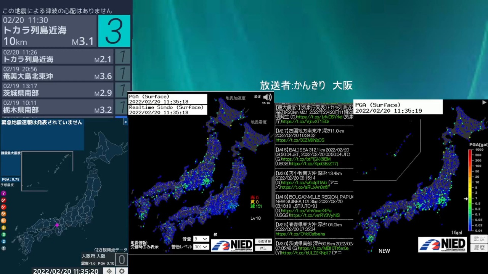
Task: Click the PGA color scale bar
Action: [471, 190]
